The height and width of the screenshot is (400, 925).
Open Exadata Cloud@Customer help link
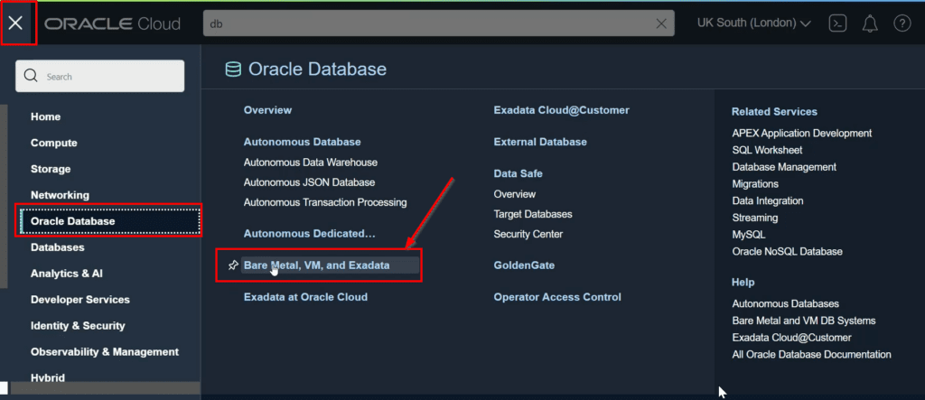(x=791, y=338)
